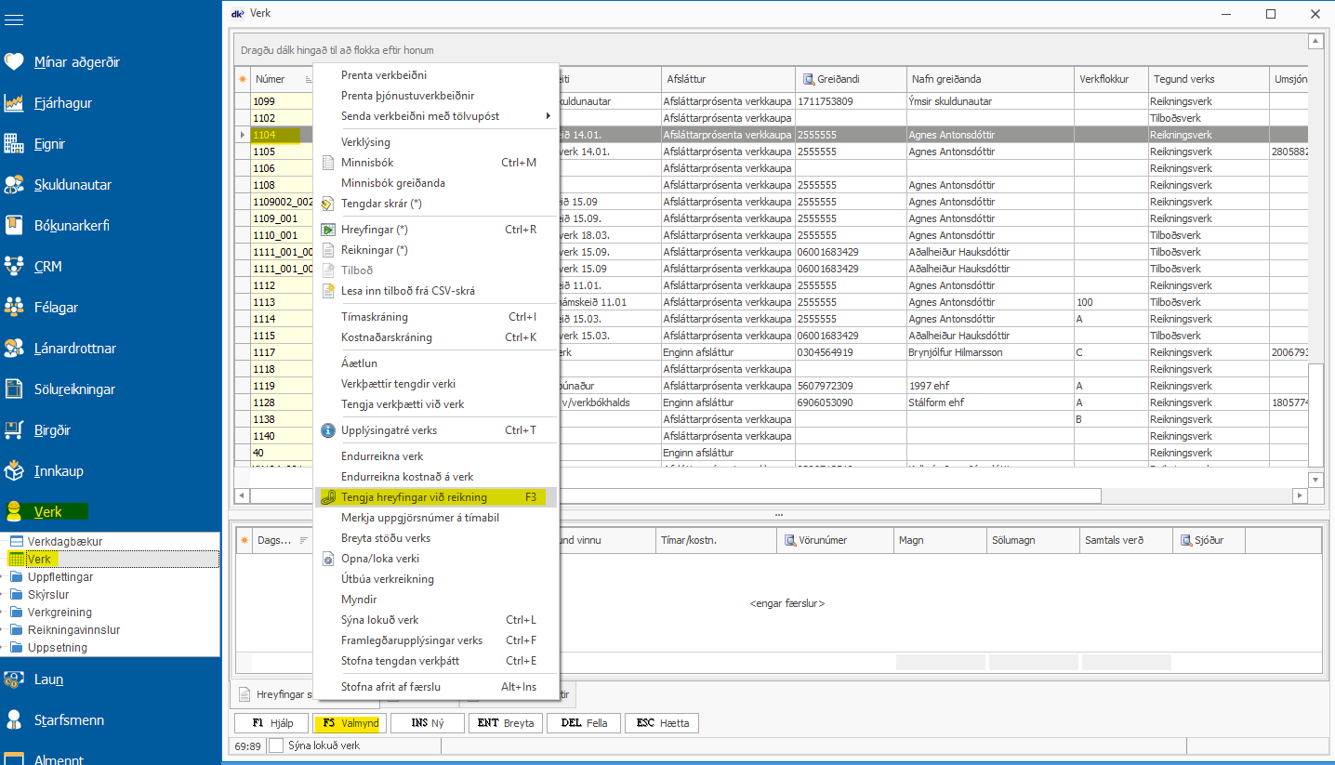The width and height of the screenshot is (1335, 765).
Task: Open the Fjárhagur module icon
Action: tap(14, 103)
